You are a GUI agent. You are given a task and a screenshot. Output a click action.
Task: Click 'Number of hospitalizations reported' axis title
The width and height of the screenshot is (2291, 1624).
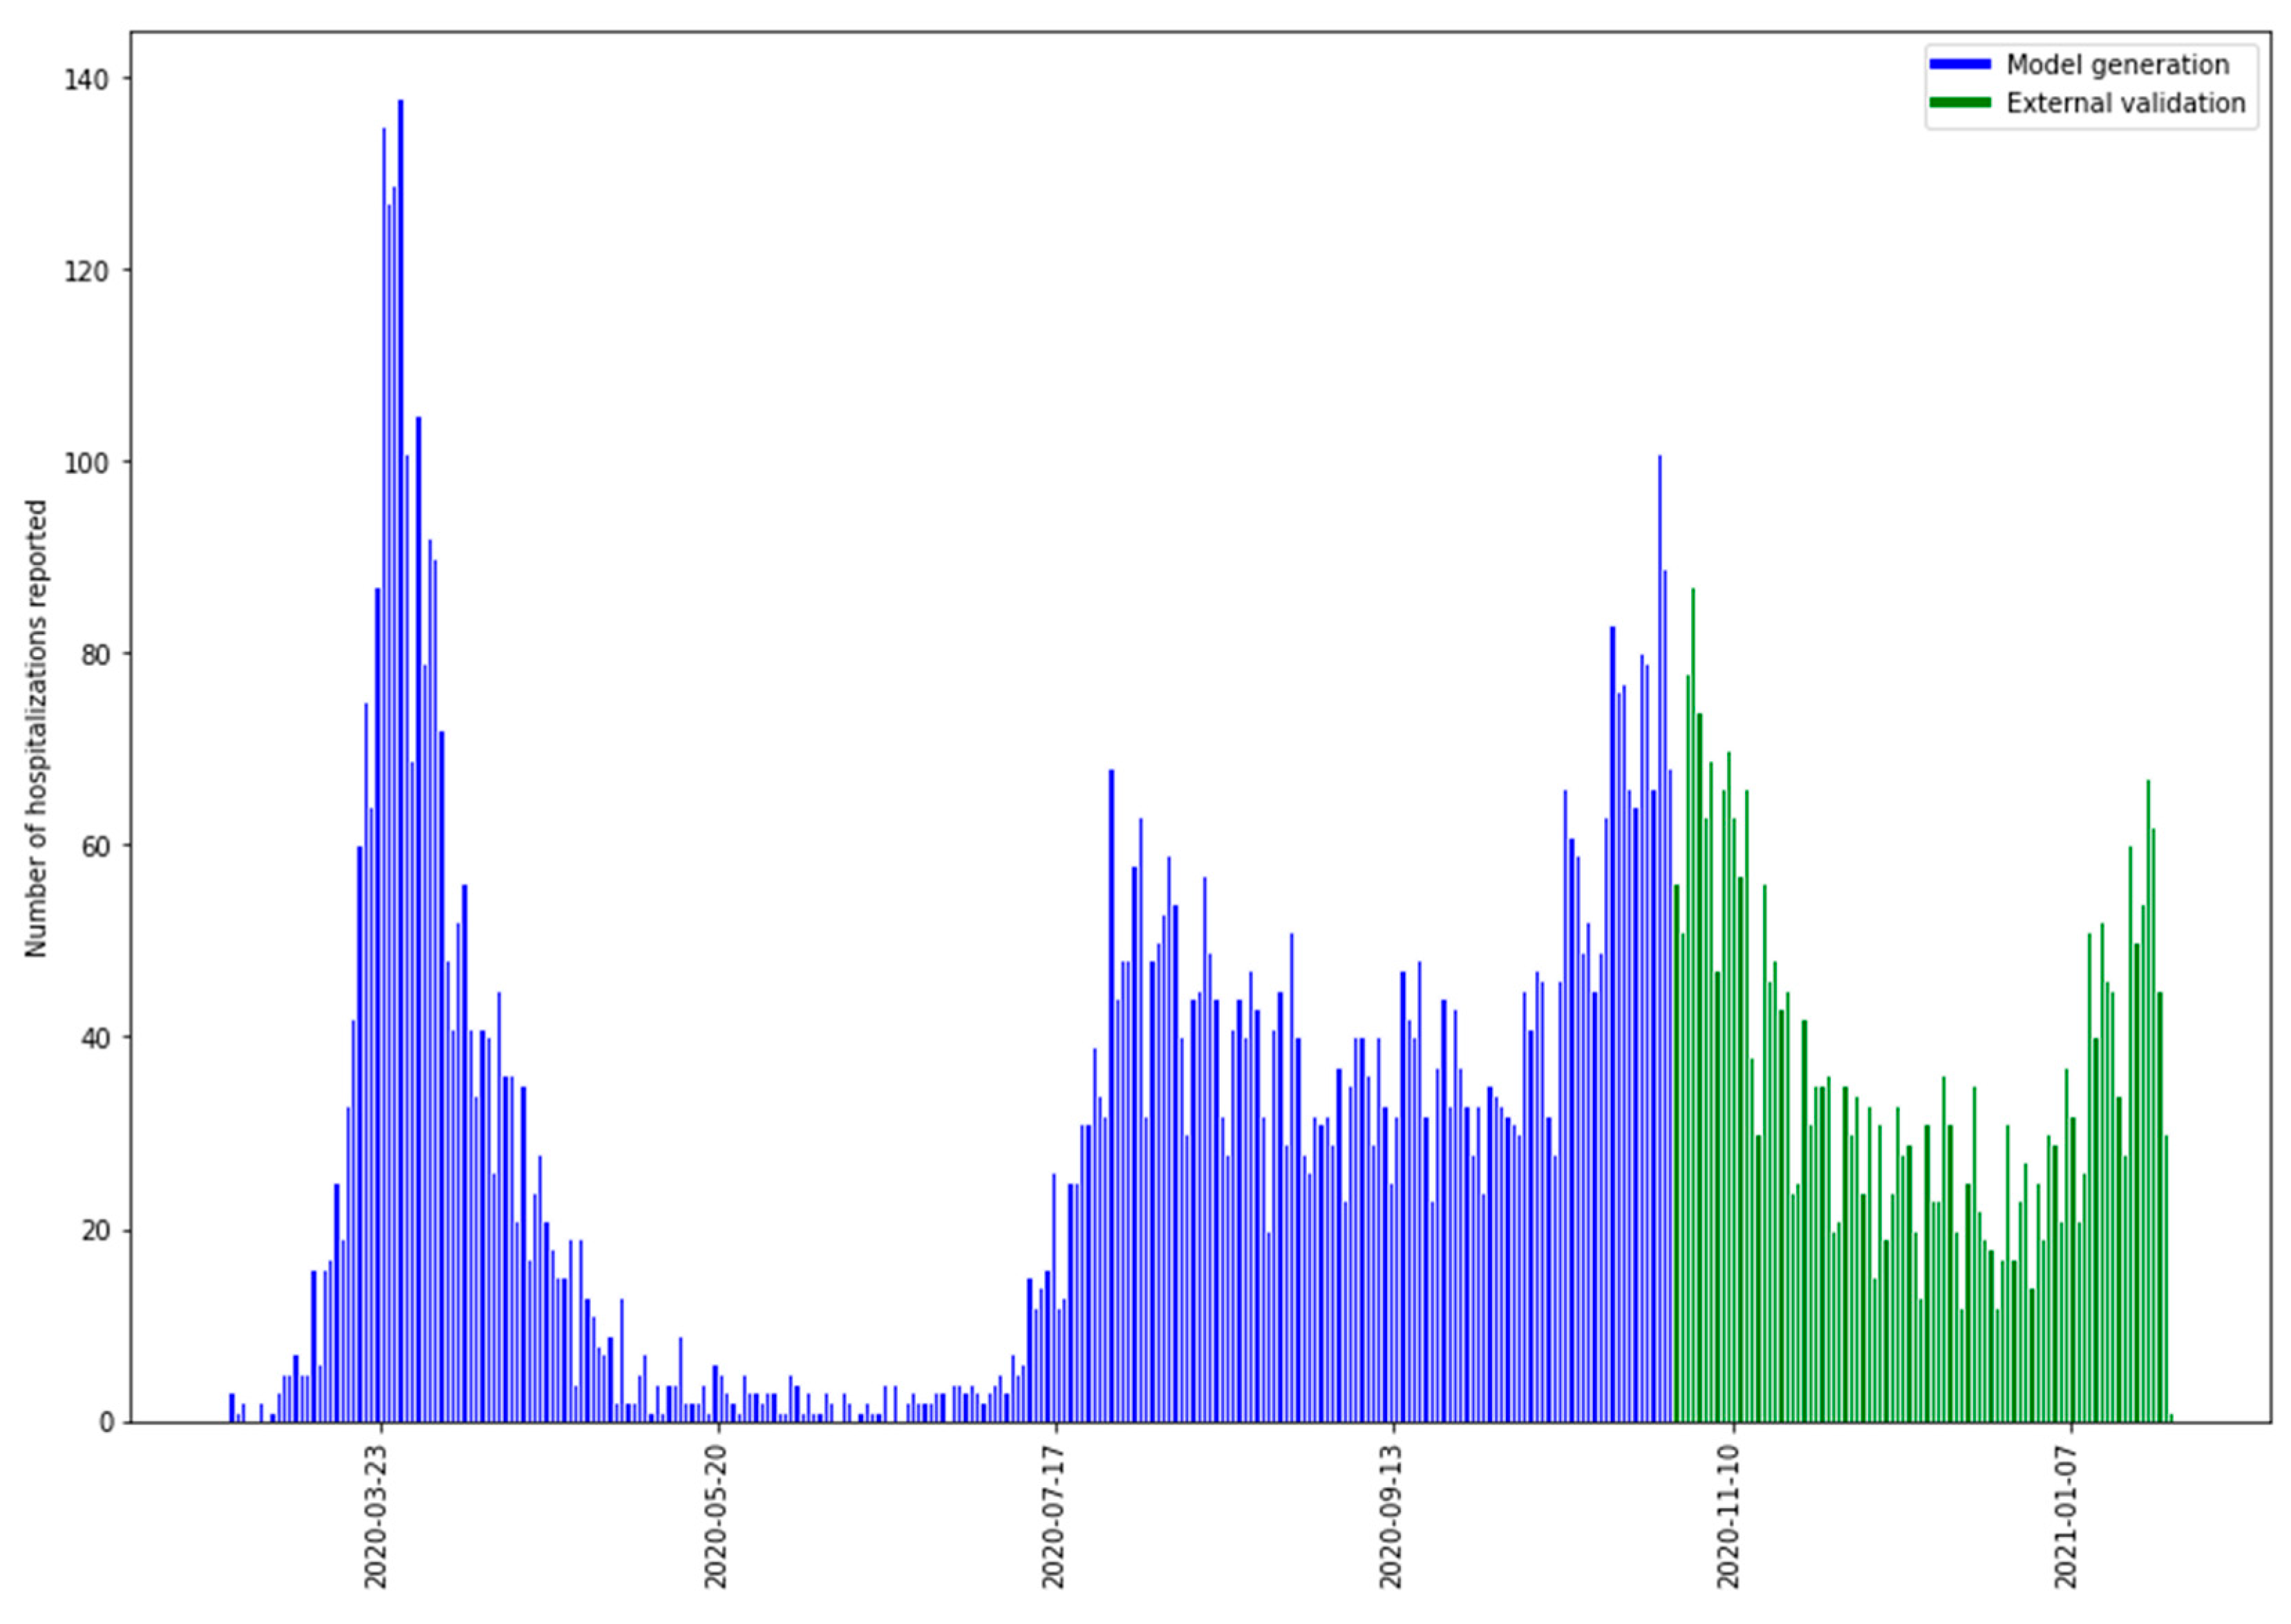pyautogui.click(x=36, y=728)
